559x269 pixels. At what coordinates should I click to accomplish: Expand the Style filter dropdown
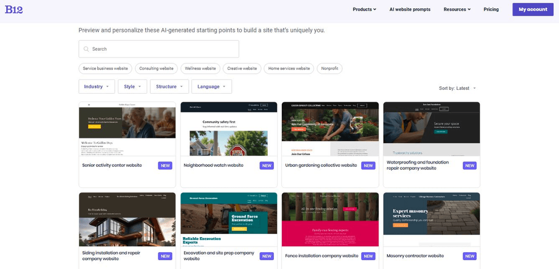coord(132,87)
